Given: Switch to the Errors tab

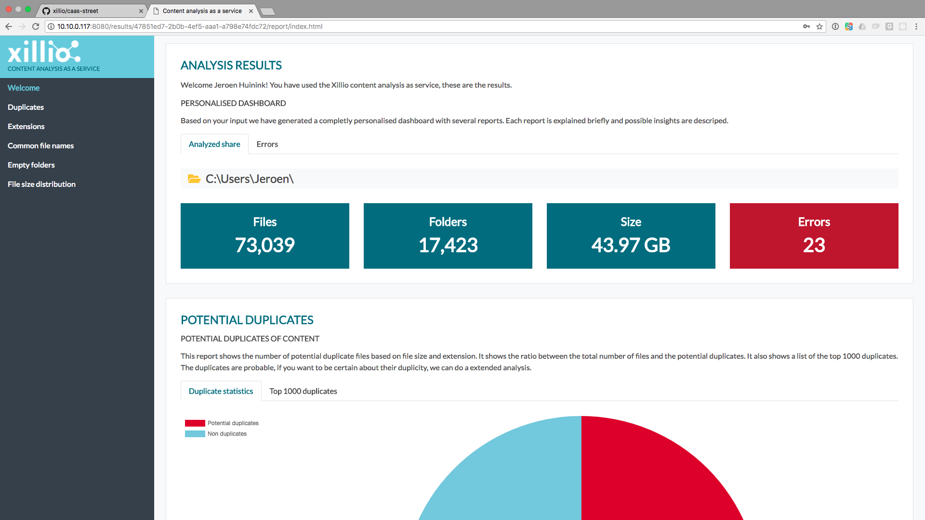Looking at the screenshot, I should pyautogui.click(x=267, y=144).
